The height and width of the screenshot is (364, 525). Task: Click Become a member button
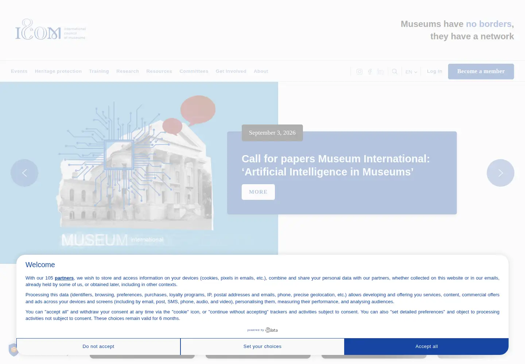[x=481, y=71]
